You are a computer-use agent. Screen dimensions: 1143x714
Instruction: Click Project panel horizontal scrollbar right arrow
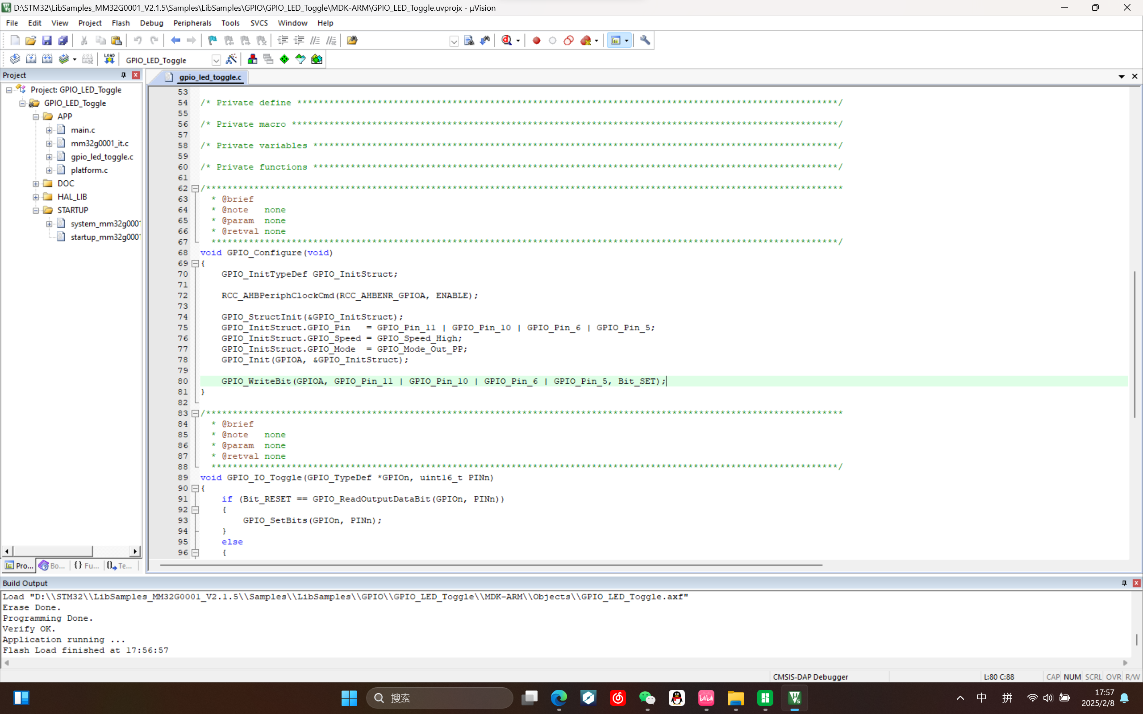click(x=135, y=551)
